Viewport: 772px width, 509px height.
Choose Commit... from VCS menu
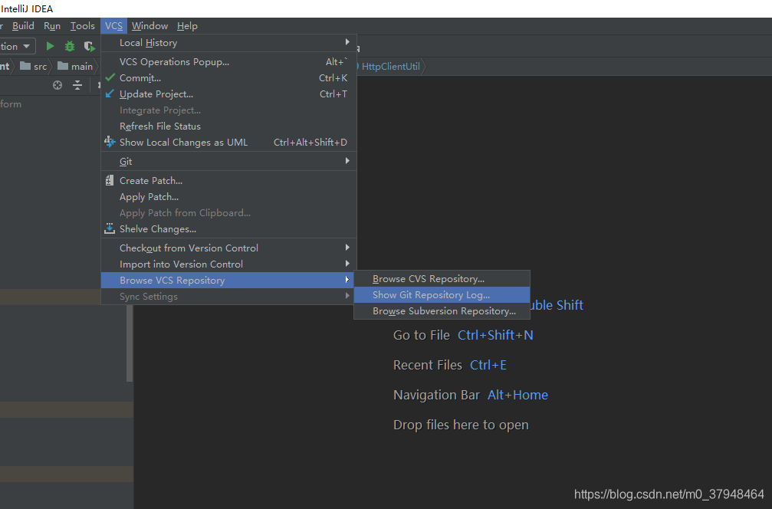click(228, 77)
